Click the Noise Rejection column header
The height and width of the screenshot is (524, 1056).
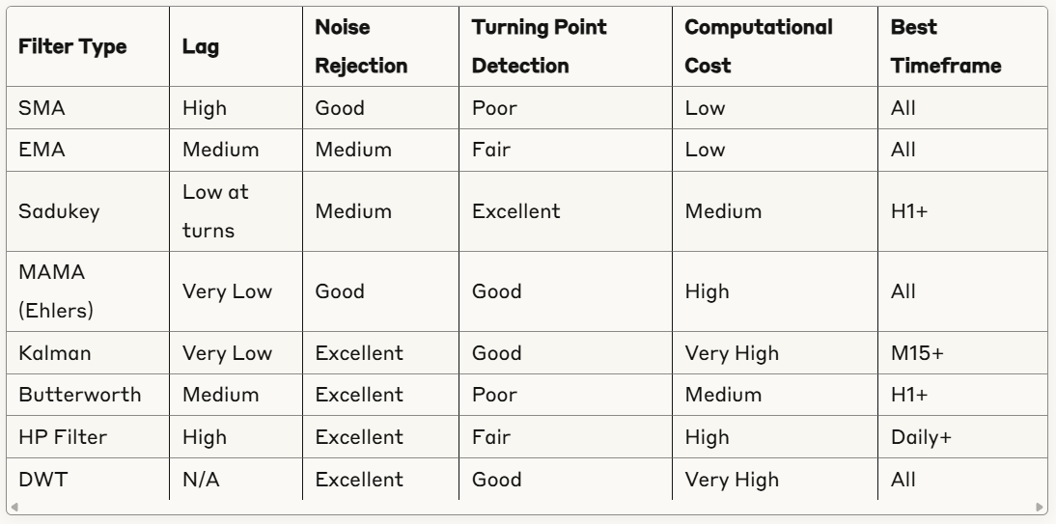362,46
